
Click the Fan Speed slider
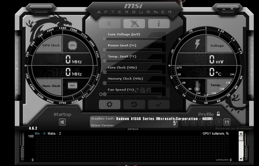pos(132,94)
